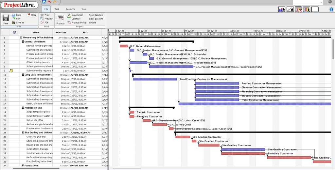Toggle the line chart sub-view button
Viewport: 335px width, 170px height.
click(x=290, y=9)
